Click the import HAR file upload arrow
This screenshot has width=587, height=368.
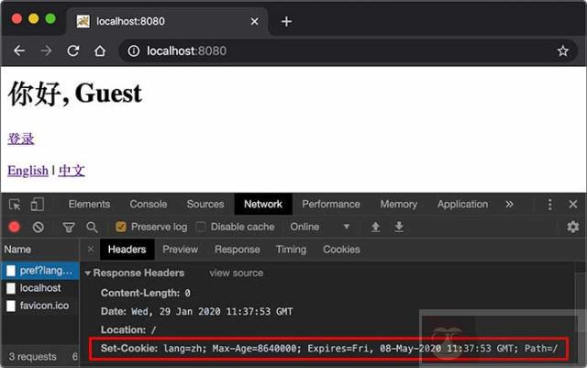tap(375, 227)
